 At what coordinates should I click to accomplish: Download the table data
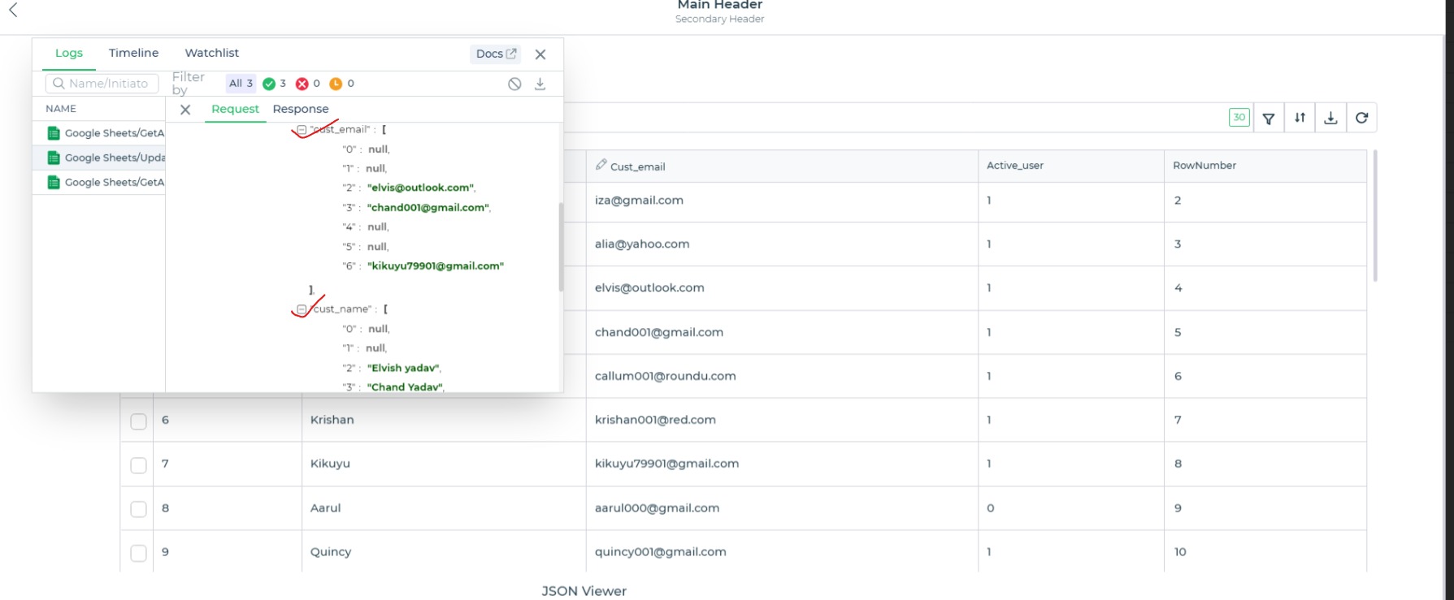[1330, 118]
